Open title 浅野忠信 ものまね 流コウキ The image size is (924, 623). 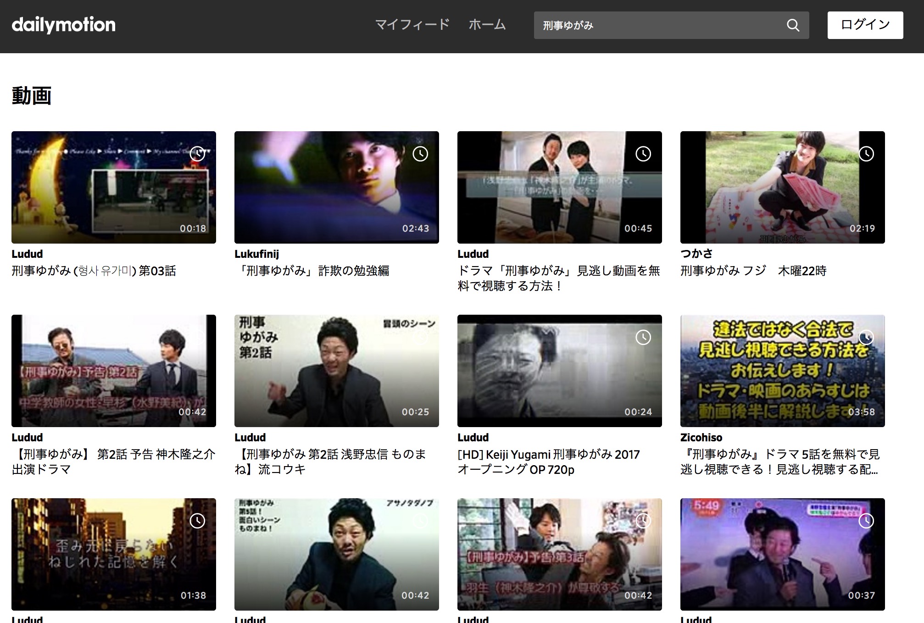click(330, 462)
